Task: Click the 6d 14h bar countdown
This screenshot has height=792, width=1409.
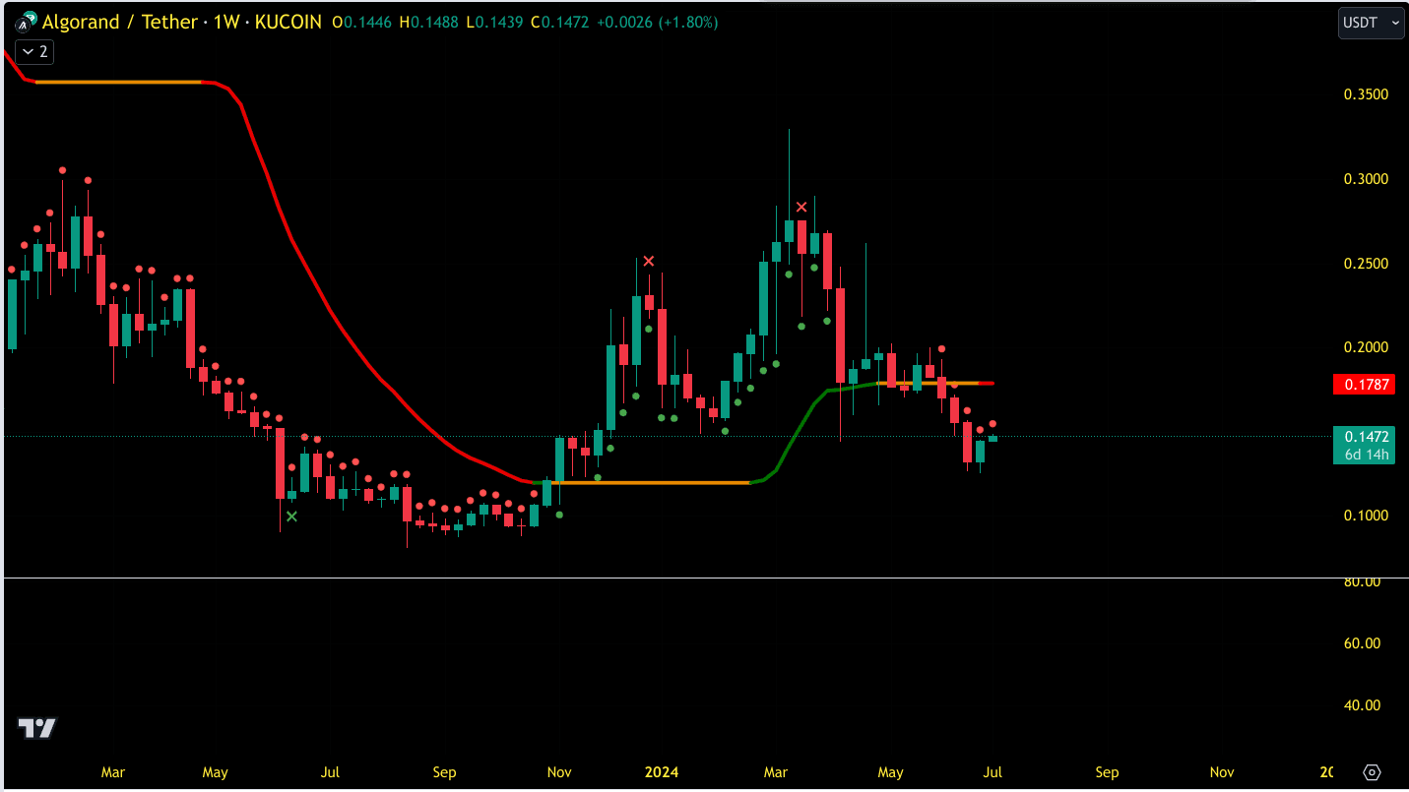Action: 1367,455
